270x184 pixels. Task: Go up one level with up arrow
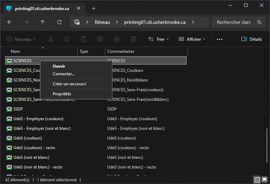click(43, 22)
